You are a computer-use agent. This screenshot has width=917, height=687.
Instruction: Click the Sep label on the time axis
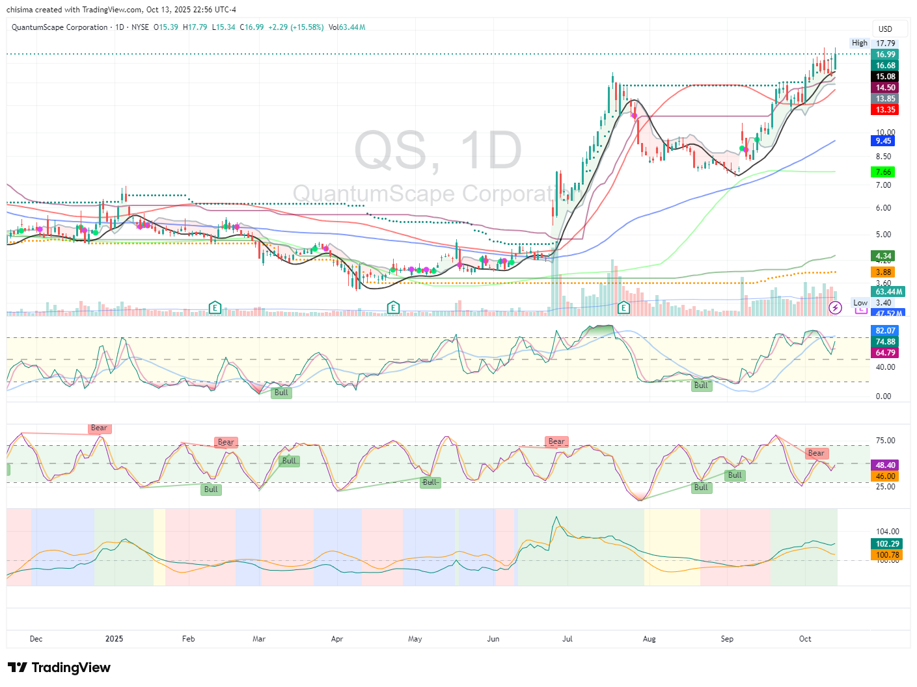click(727, 639)
